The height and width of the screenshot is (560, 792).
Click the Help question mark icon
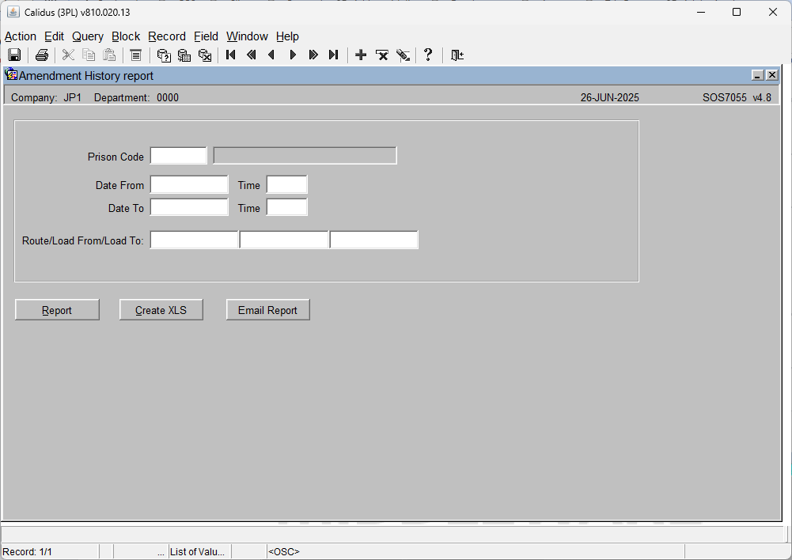coord(428,55)
